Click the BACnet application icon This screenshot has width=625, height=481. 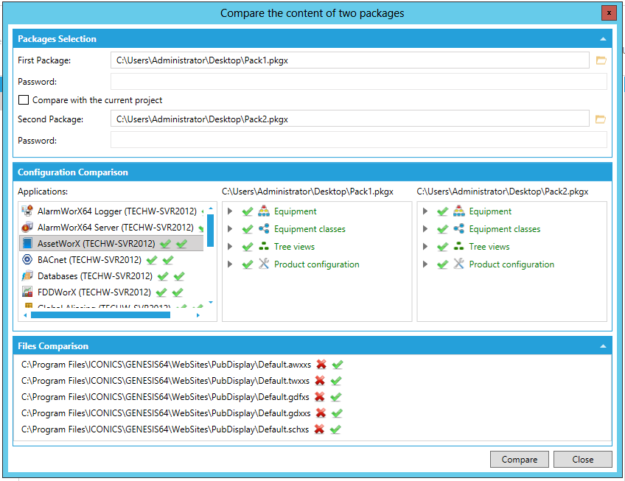tap(27, 259)
